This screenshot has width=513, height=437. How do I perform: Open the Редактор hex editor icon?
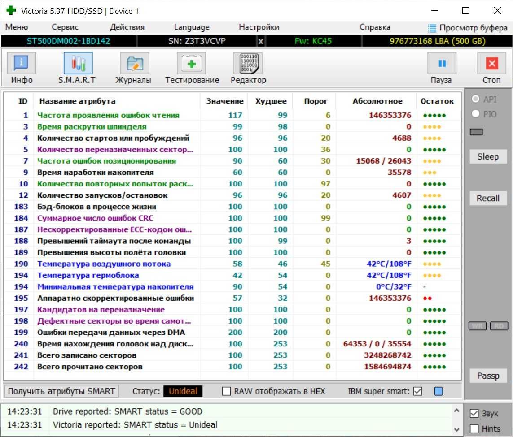tap(248, 64)
